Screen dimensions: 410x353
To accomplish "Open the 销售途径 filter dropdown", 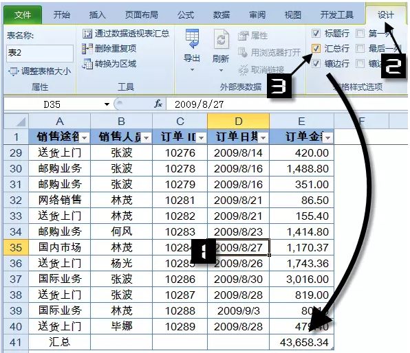I will (85, 137).
